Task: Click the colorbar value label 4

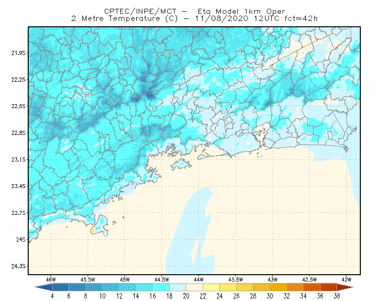Action: 52,296
